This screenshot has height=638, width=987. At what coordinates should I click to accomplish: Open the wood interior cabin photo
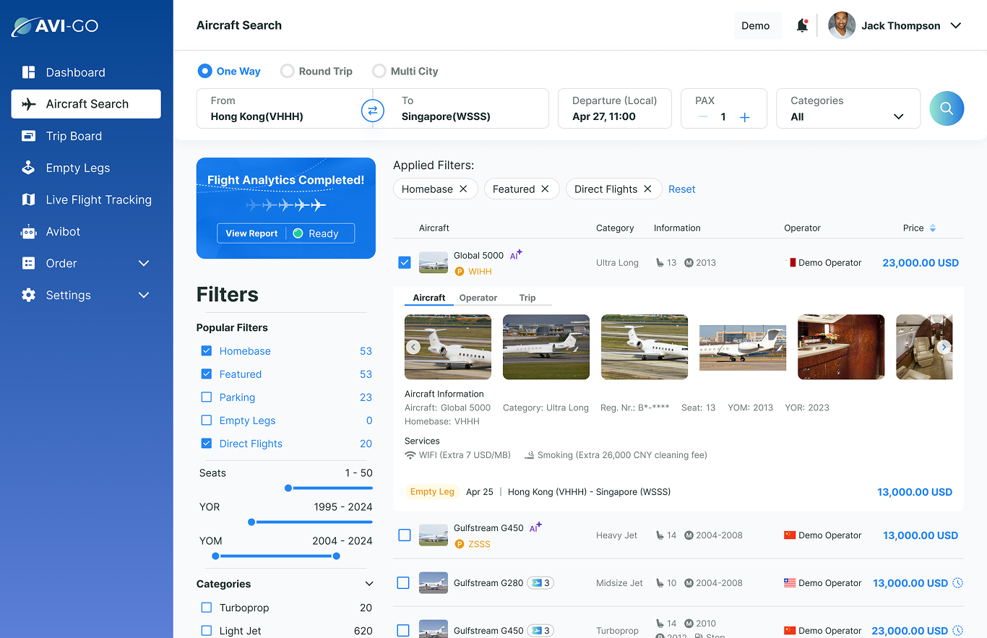click(x=841, y=347)
